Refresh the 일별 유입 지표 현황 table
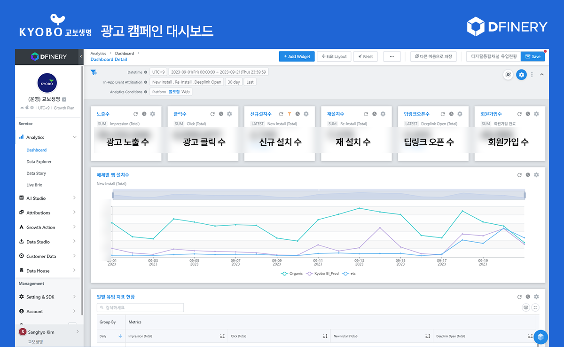This screenshot has height=347, width=564. (519, 297)
